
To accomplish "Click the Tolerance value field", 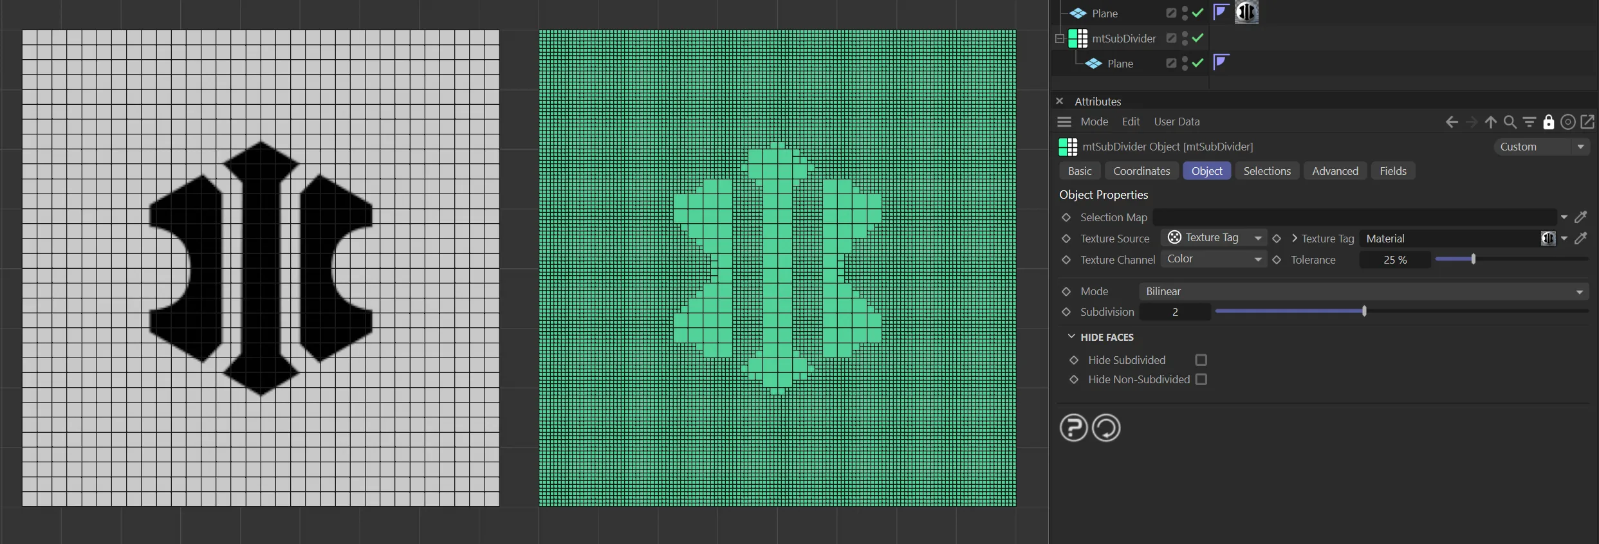I will 1394,260.
